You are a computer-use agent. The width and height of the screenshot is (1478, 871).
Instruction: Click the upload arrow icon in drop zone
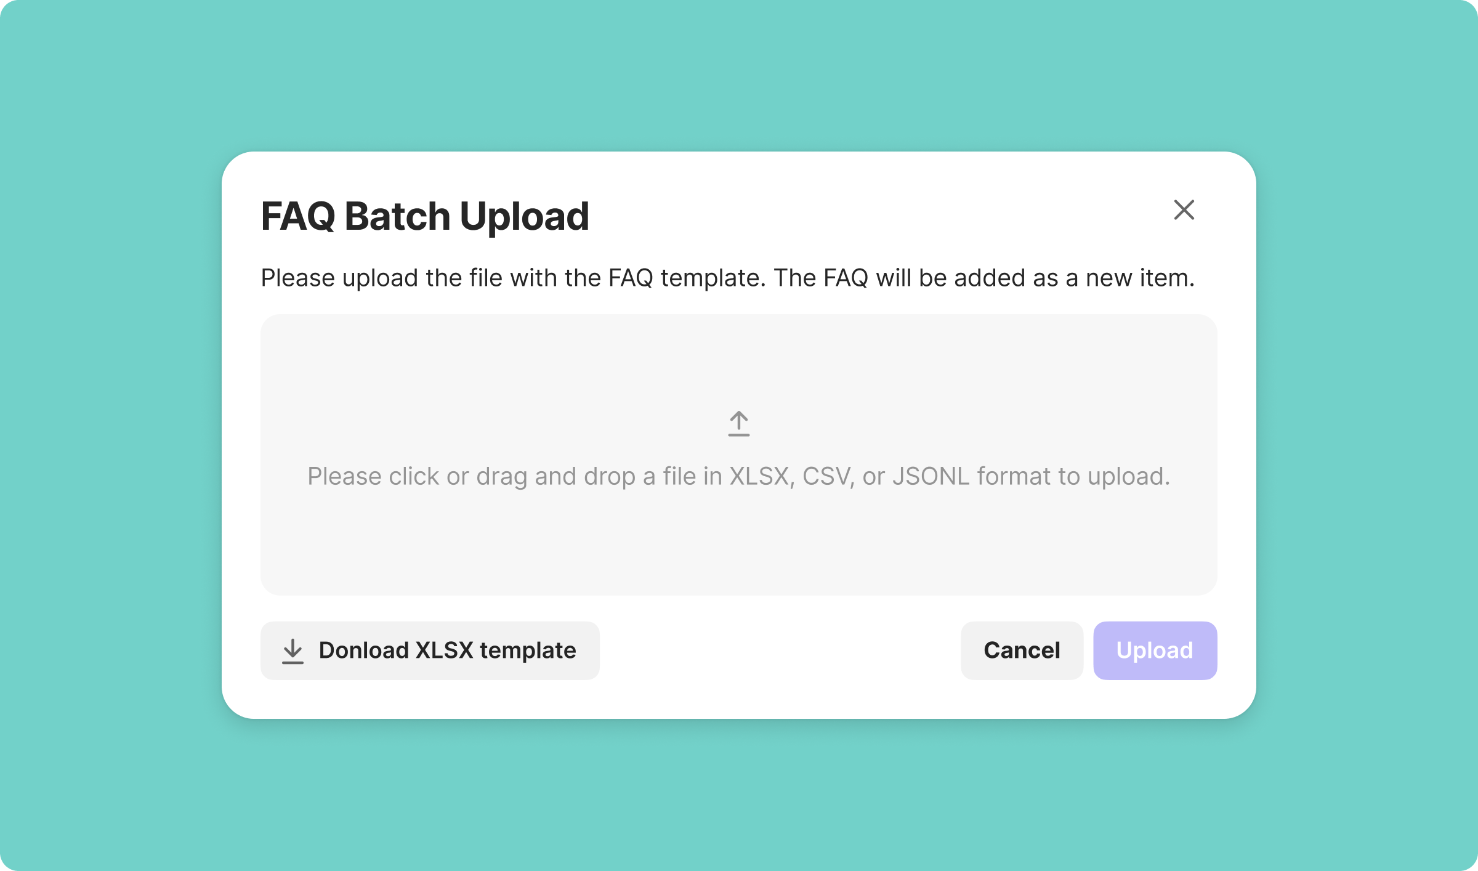[x=738, y=424]
